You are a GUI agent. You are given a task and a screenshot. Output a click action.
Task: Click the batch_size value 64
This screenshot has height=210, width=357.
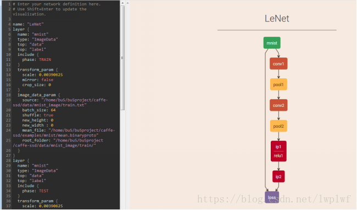click(x=53, y=110)
